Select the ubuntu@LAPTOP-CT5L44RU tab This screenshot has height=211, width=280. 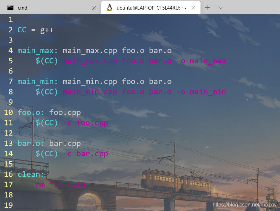151,8
